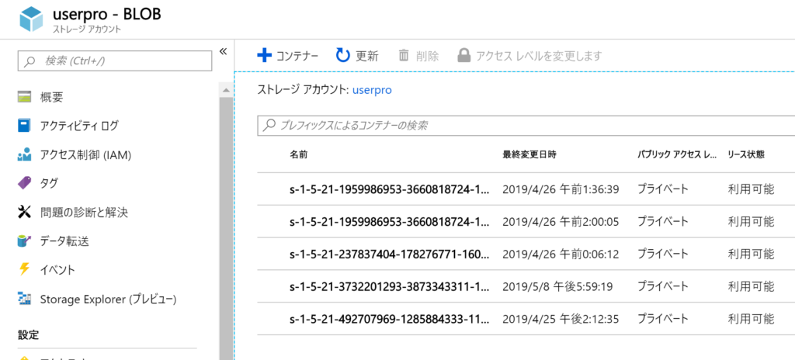Viewport: 795px width, 360px height.
Task: Sort by パブリック アクセス レ... column header
Action: 677,154
